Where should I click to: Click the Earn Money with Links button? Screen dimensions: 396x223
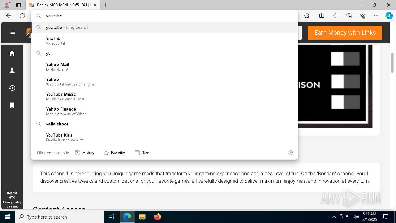click(x=345, y=33)
